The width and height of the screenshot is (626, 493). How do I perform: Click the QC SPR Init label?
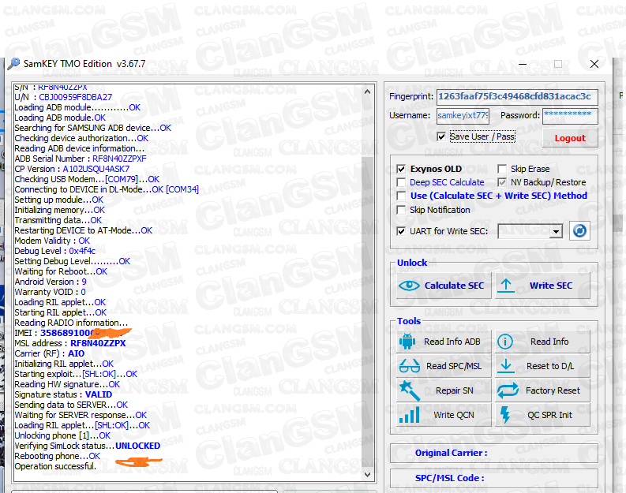[549, 415]
